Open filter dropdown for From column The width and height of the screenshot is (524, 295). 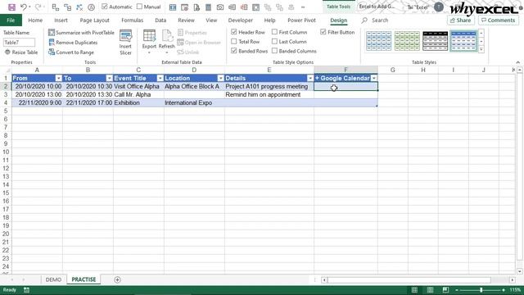pyautogui.click(x=58, y=79)
